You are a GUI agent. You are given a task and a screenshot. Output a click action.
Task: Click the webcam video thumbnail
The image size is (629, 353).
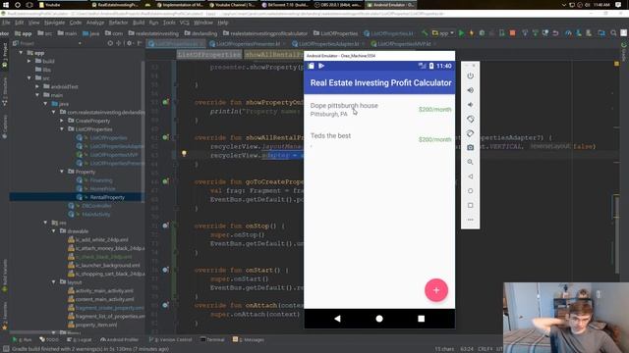(566, 318)
